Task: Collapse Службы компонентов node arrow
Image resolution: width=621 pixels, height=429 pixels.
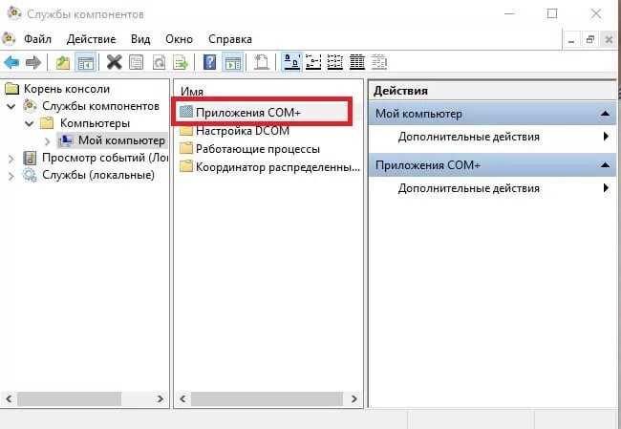Action: click(x=11, y=106)
